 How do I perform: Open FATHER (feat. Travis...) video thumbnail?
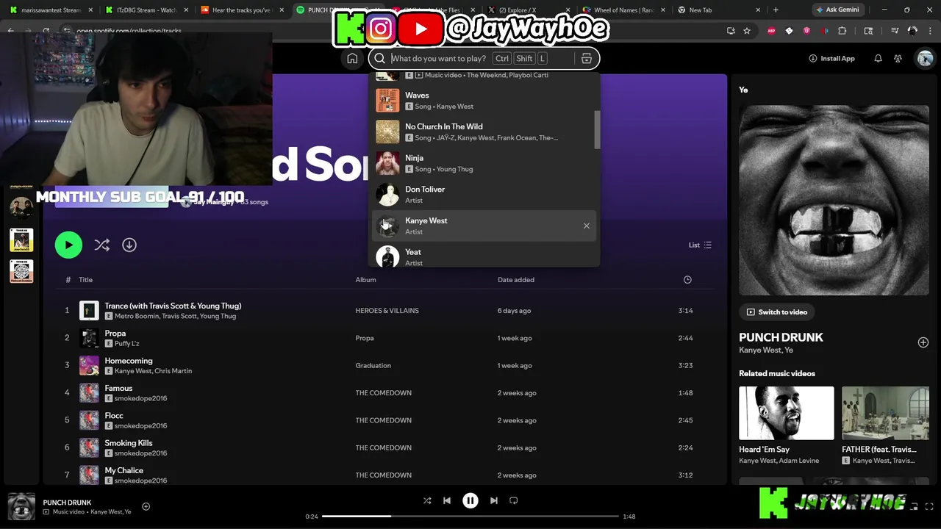pyautogui.click(x=885, y=413)
